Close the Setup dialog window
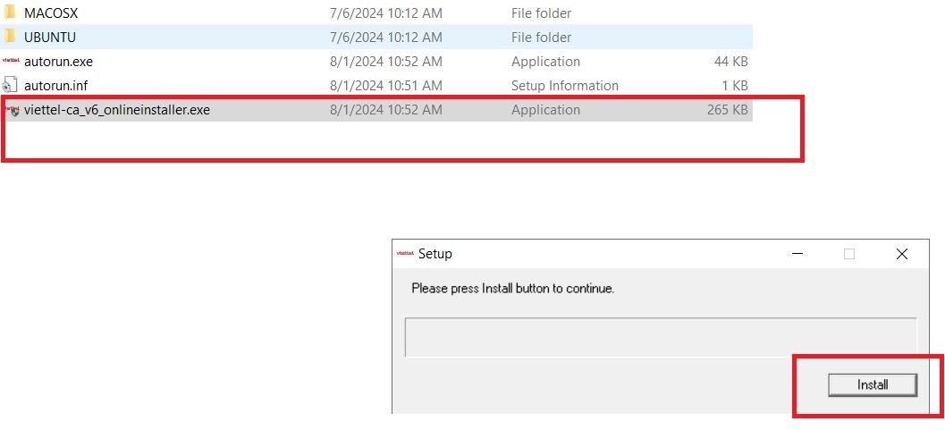Image resolution: width=945 pixels, height=430 pixels. coord(901,254)
